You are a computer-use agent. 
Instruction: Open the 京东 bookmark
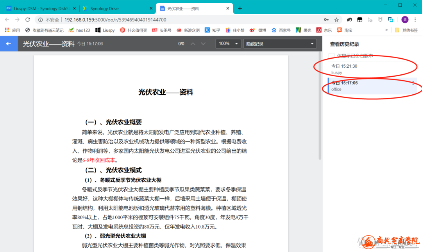324,30
